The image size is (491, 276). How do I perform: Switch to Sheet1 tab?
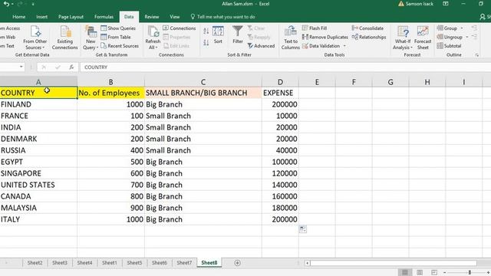click(109, 263)
